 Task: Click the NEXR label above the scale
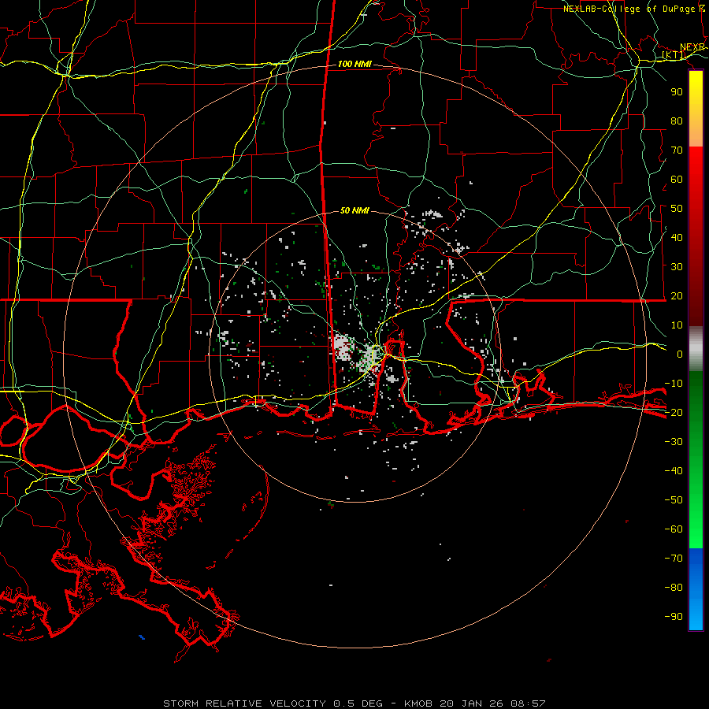pos(692,47)
